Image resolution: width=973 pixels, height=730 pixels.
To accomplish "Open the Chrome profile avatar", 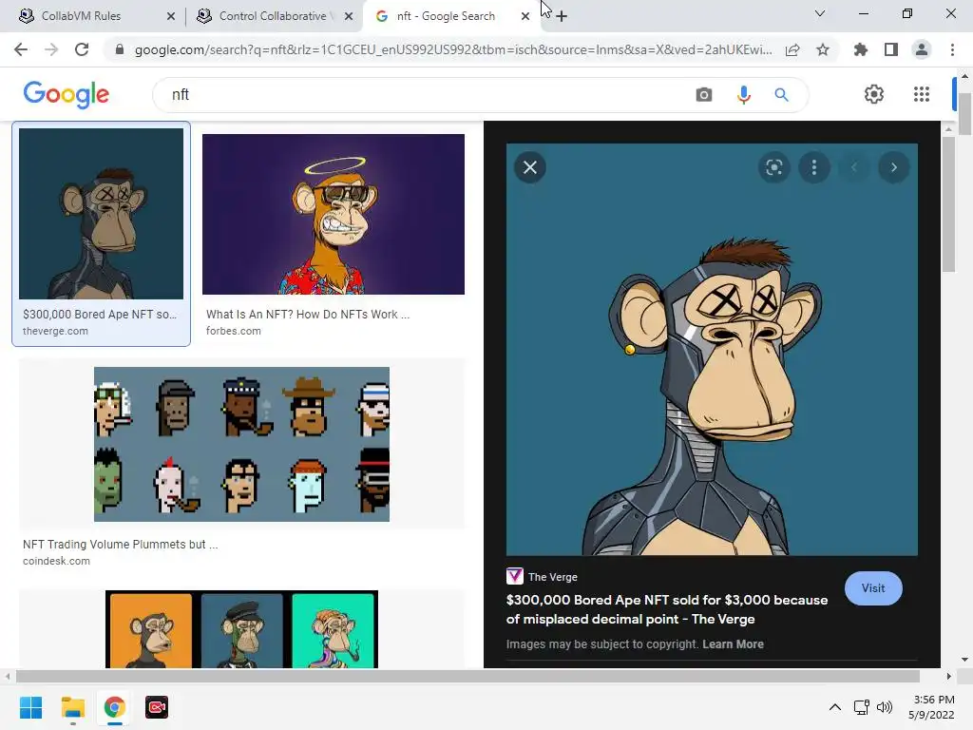I will click(x=922, y=49).
